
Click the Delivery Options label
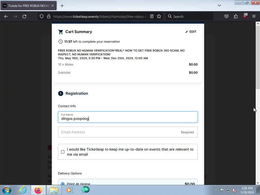70,173
